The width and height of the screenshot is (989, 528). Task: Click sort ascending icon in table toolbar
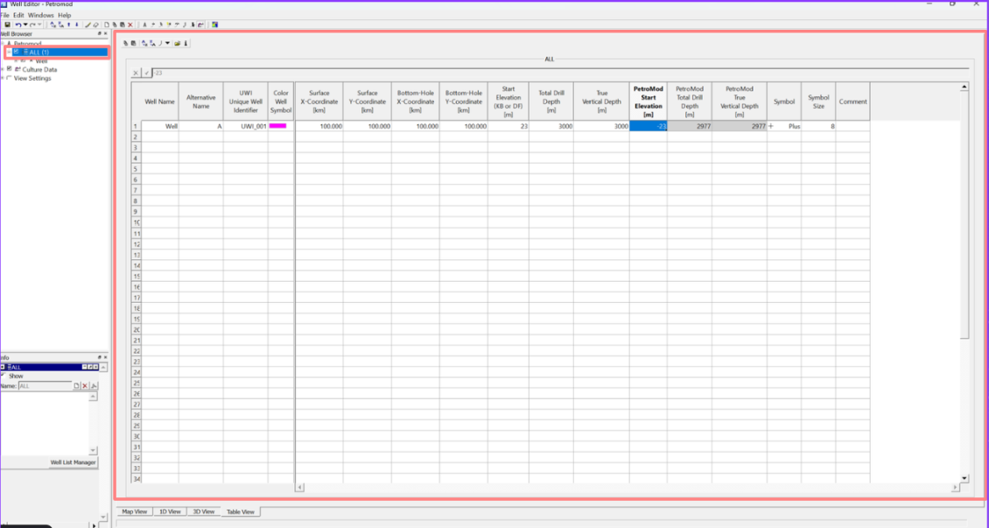[x=144, y=44]
